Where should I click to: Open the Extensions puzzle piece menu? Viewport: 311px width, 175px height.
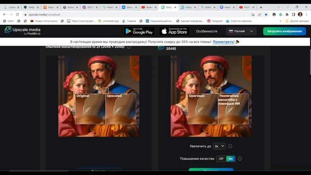pyautogui.click(x=287, y=15)
